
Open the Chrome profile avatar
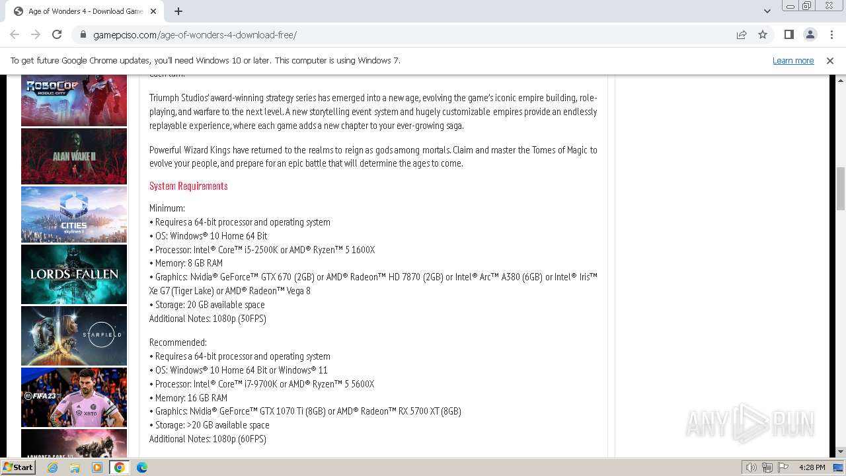[x=810, y=34]
